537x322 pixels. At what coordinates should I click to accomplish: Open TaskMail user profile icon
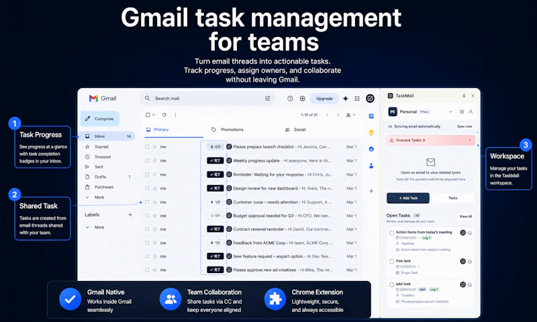pyautogui.click(x=471, y=111)
